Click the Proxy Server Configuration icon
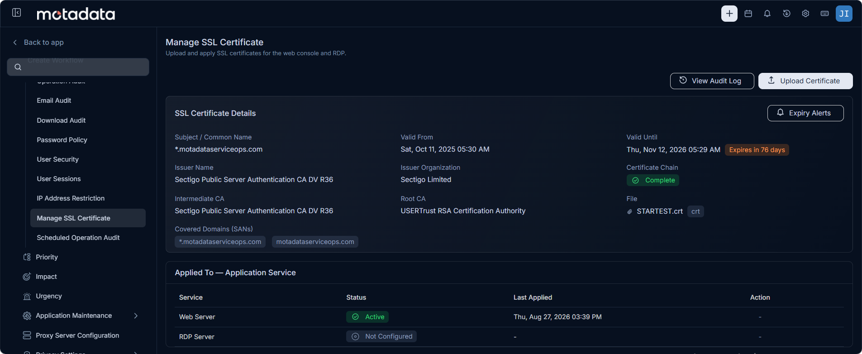 point(27,335)
